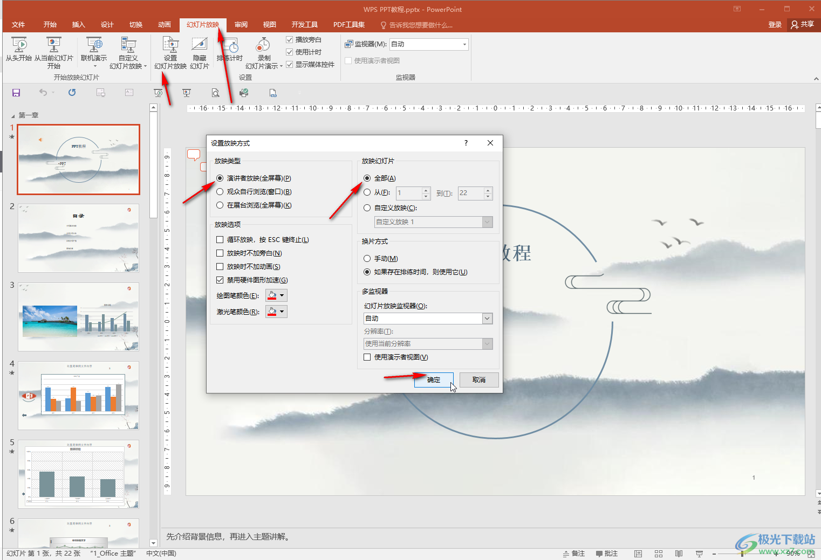
Task: Click the Record Slide Show icon
Action: click(x=263, y=45)
